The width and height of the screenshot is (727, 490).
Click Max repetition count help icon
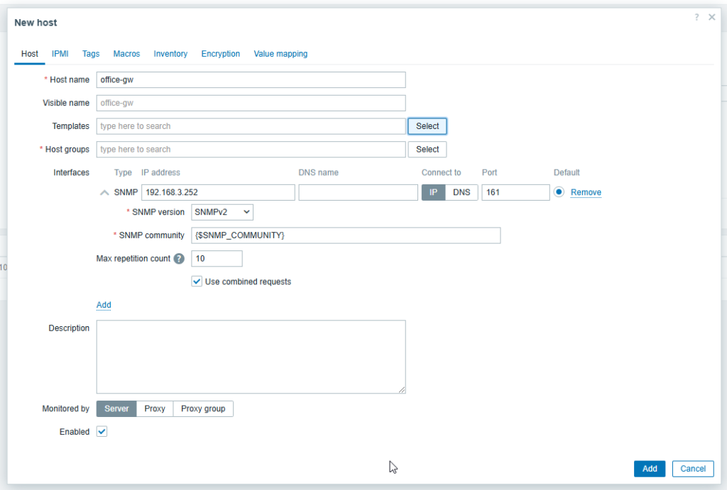pos(179,259)
